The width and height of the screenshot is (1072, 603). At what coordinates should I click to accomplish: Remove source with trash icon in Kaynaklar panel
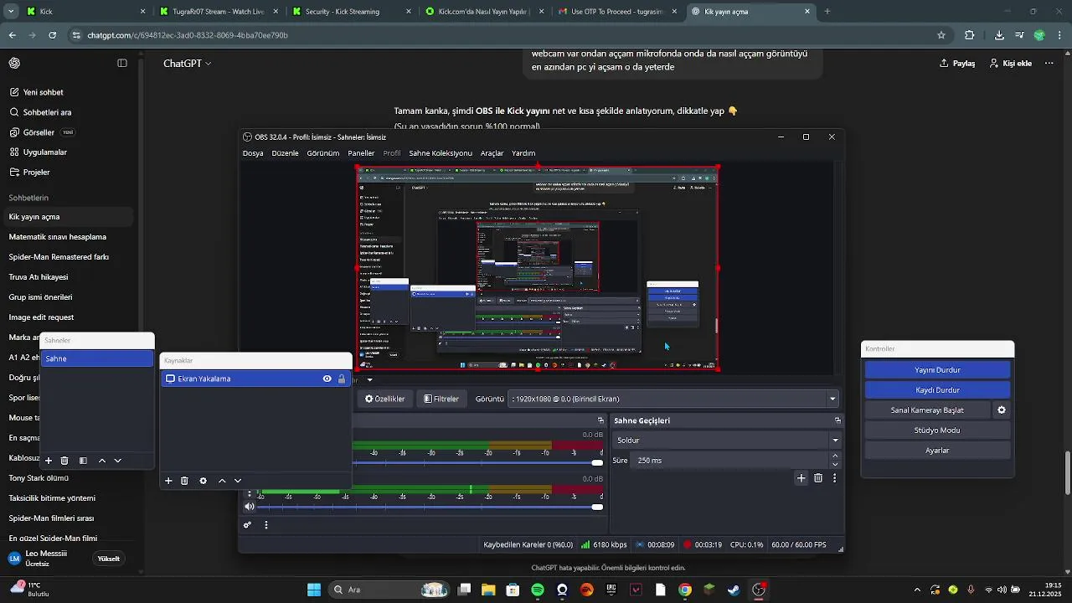coord(184,481)
